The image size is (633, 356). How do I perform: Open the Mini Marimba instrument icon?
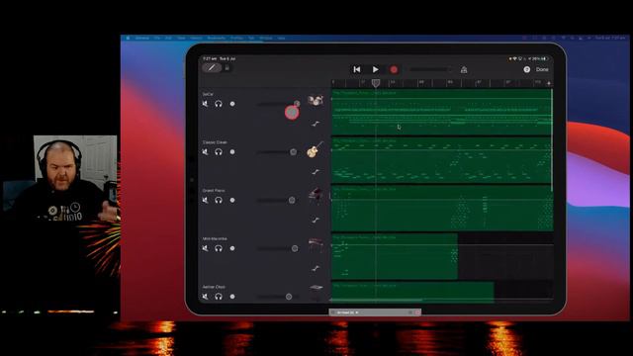[316, 245]
